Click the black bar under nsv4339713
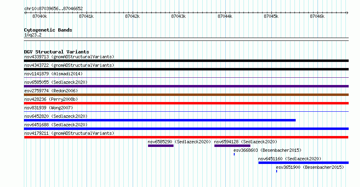 click(186, 61)
